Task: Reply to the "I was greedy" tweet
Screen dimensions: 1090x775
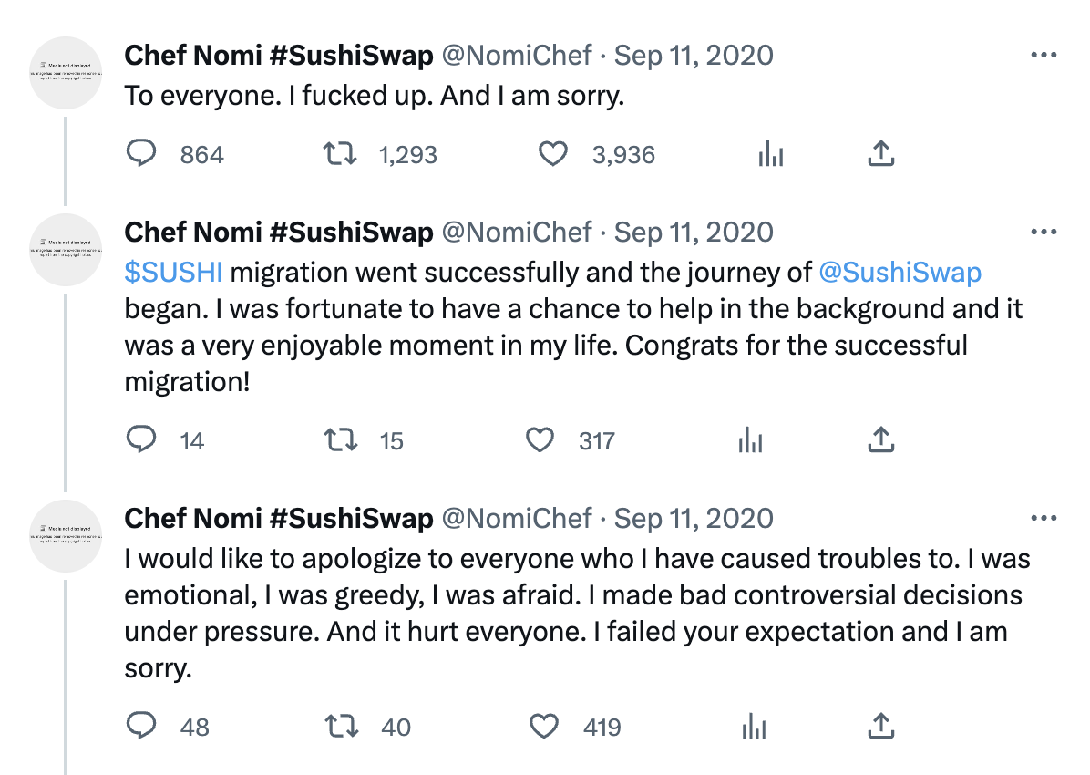Action: [141, 727]
